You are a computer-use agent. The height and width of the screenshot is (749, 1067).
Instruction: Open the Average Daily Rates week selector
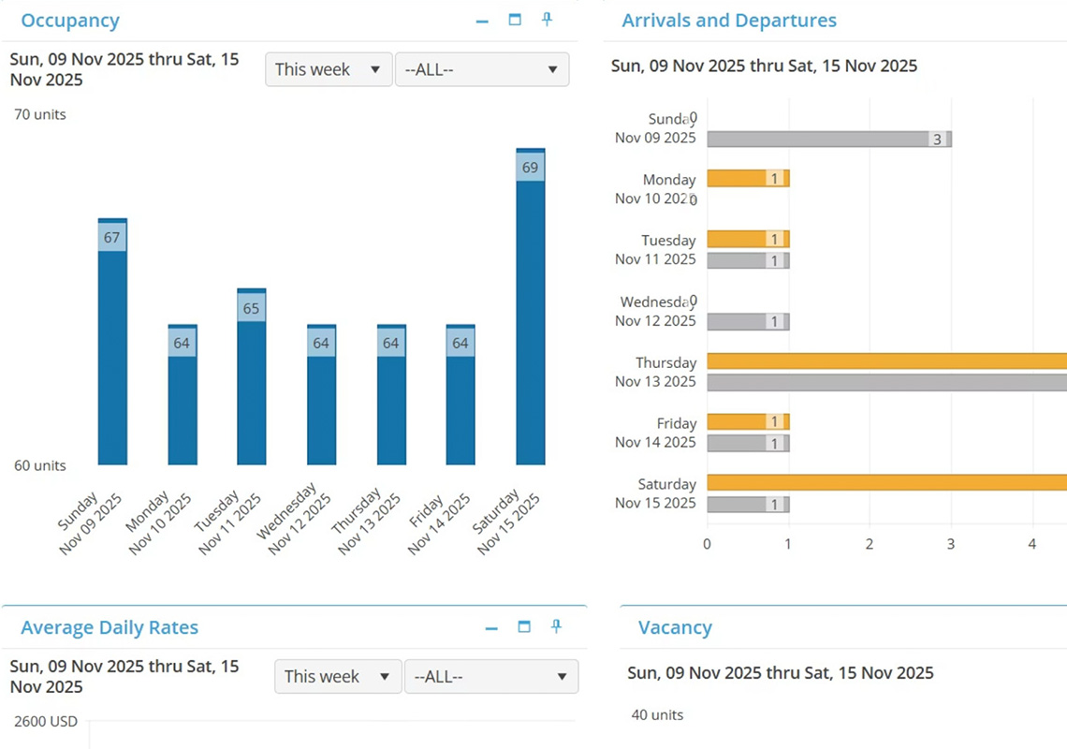pyautogui.click(x=337, y=676)
